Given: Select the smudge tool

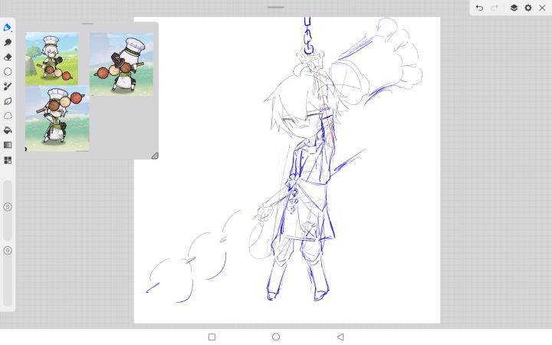Looking at the screenshot, I should tap(8, 42).
